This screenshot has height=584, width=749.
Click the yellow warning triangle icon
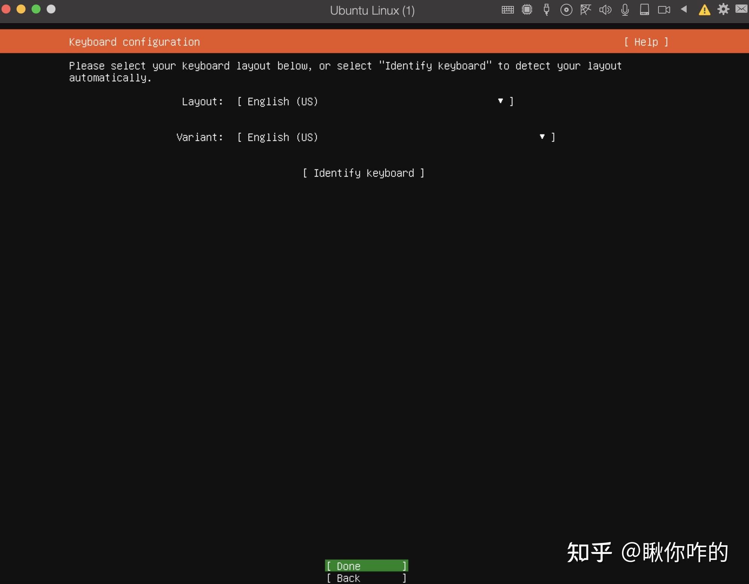704,10
